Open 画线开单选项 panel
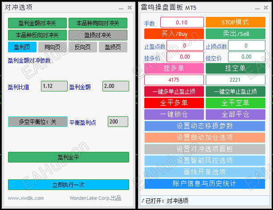 click(x=205, y=172)
